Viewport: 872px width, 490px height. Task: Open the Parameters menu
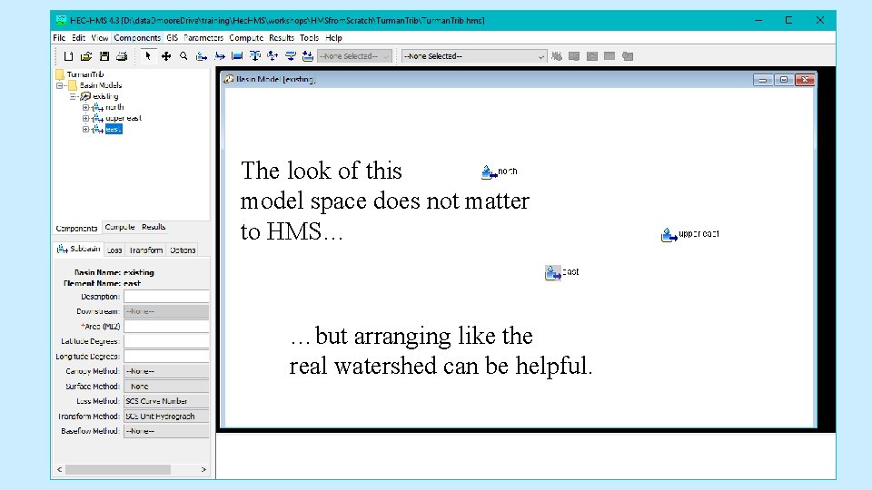pos(203,38)
